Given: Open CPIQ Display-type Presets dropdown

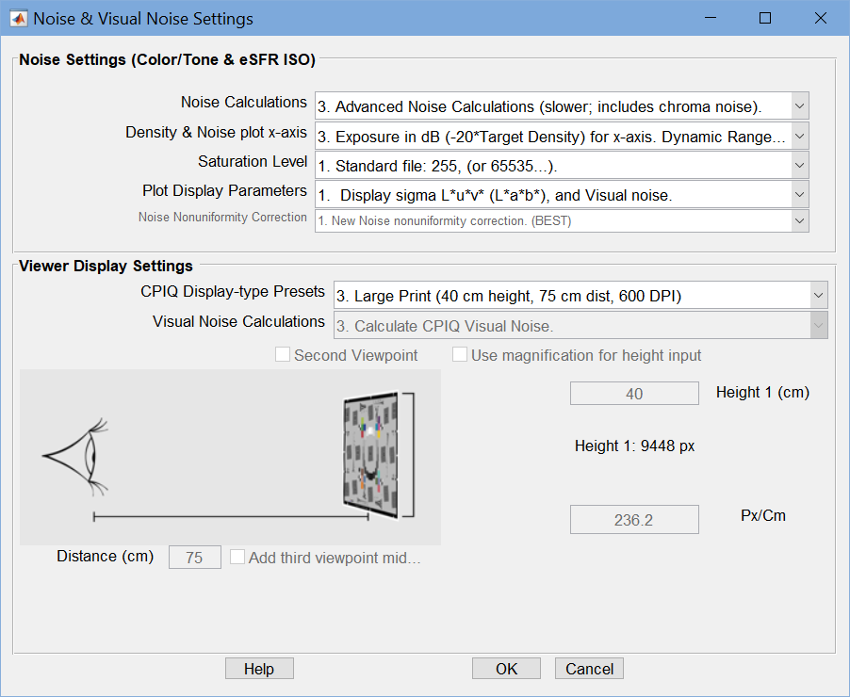Looking at the screenshot, I should click(580, 296).
